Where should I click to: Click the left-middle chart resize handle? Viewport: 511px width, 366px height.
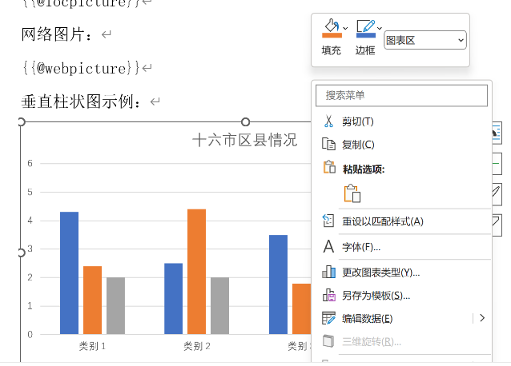click(x=21, y=253)
